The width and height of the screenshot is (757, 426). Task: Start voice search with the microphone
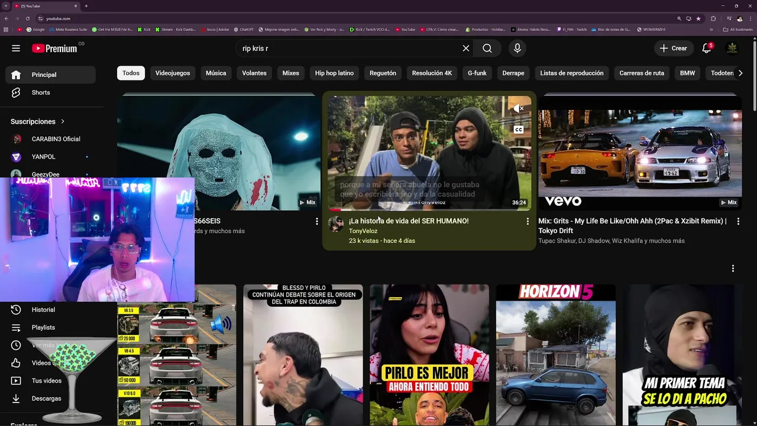pyautogui.click(x=517, y=49)
